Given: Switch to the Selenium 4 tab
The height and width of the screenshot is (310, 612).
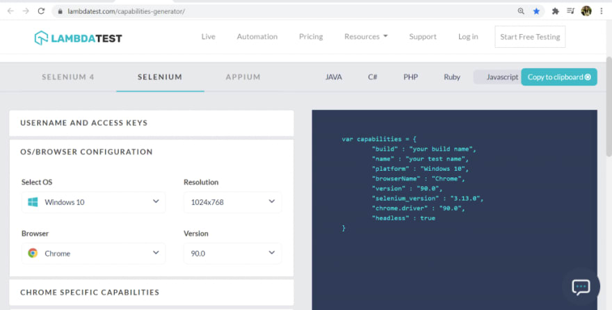Looking at the screenshot, I should click(68, 77).
